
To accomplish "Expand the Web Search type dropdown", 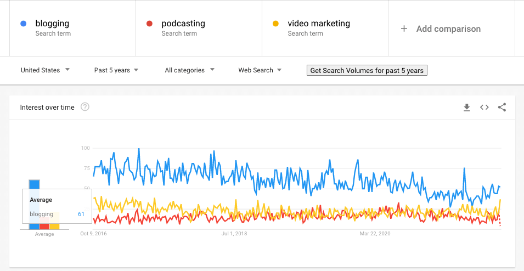I will 260,70.
